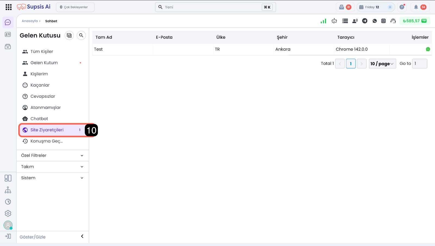Open the 10 / page dropdown

(x=382, y=64)
